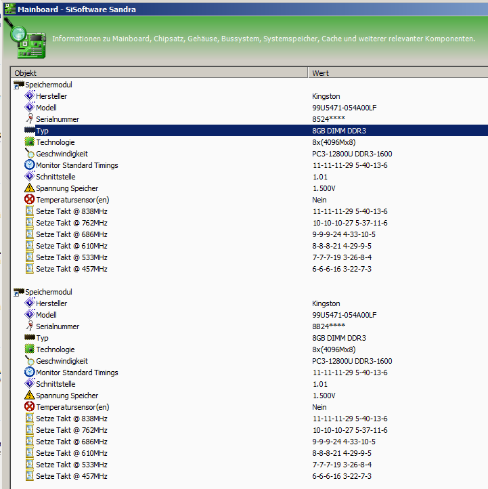Click first module's Technologie green chip icon
Image resolution: width=488 pixels, height=489 pixels.
point(30,142)
